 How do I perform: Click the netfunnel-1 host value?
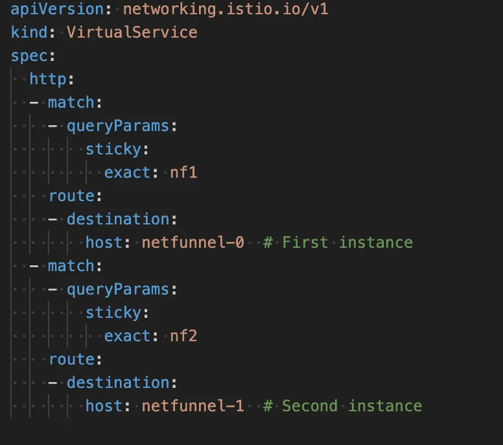pyautogui.click(x=193, y=406)
